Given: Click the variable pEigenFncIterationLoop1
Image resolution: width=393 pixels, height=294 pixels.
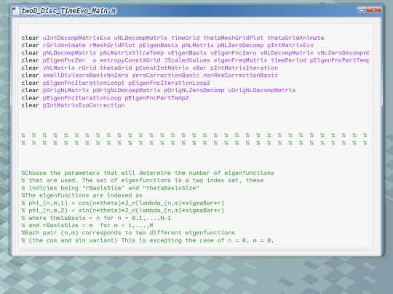Looking at the screenshot, I should coord(84,83).
